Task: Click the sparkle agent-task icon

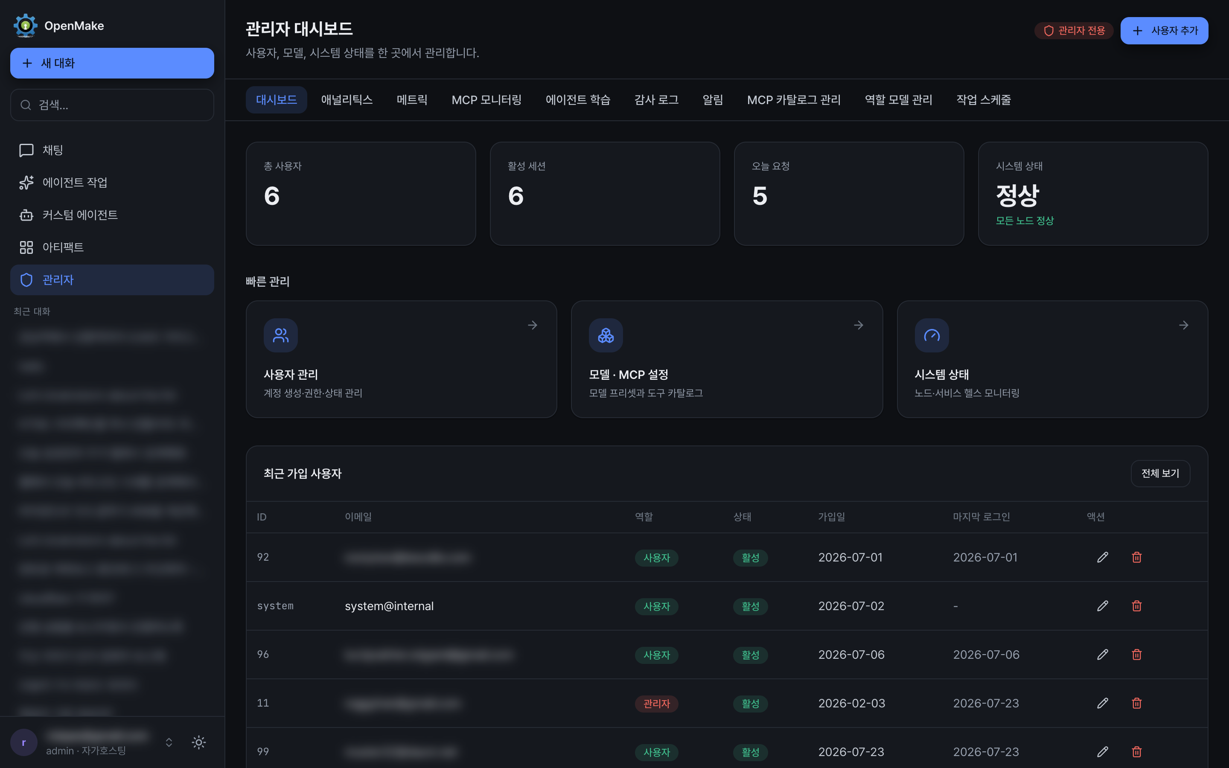Action: (x=26, y=182)
